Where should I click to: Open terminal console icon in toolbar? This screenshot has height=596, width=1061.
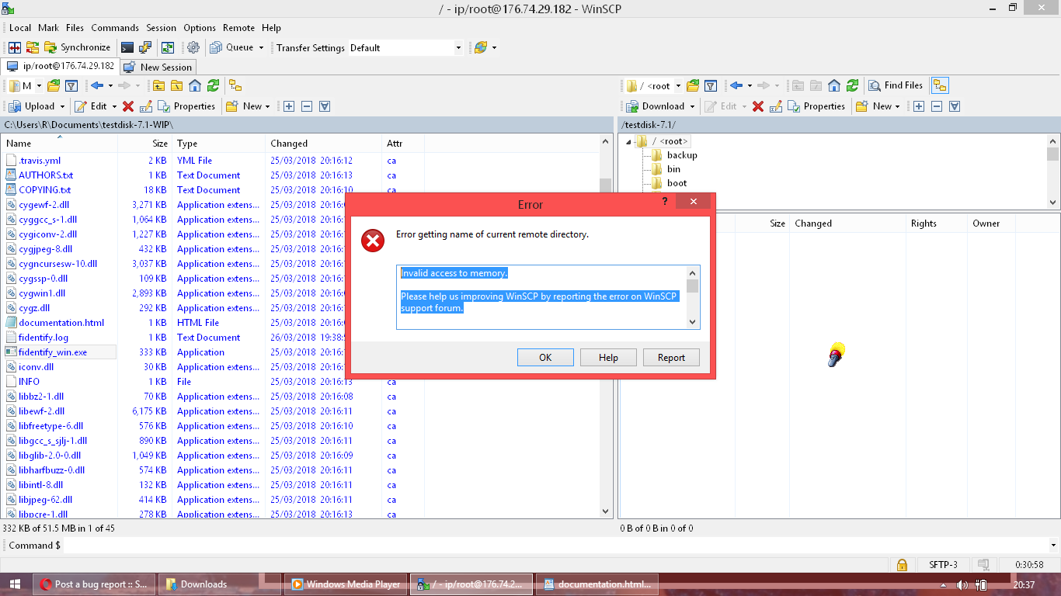(x=127, y=47)
